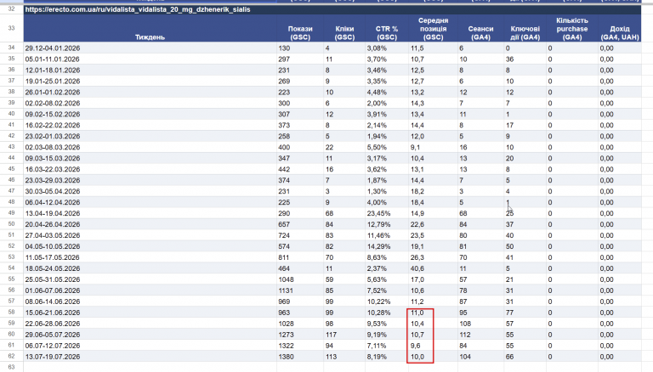Select week cell 13.04-19.04.2026

(150, 213)
